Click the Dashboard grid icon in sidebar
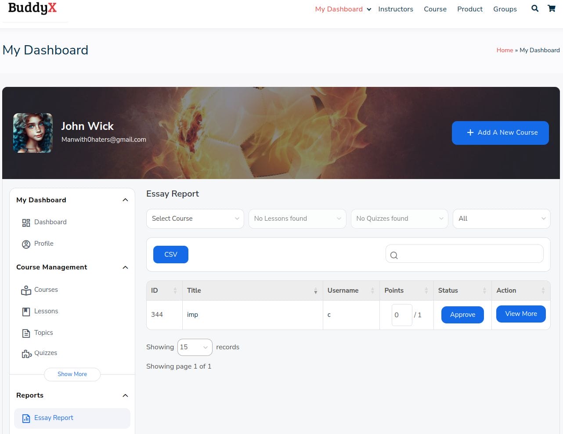Screen dimensions: 563x434 coord(26,222)
